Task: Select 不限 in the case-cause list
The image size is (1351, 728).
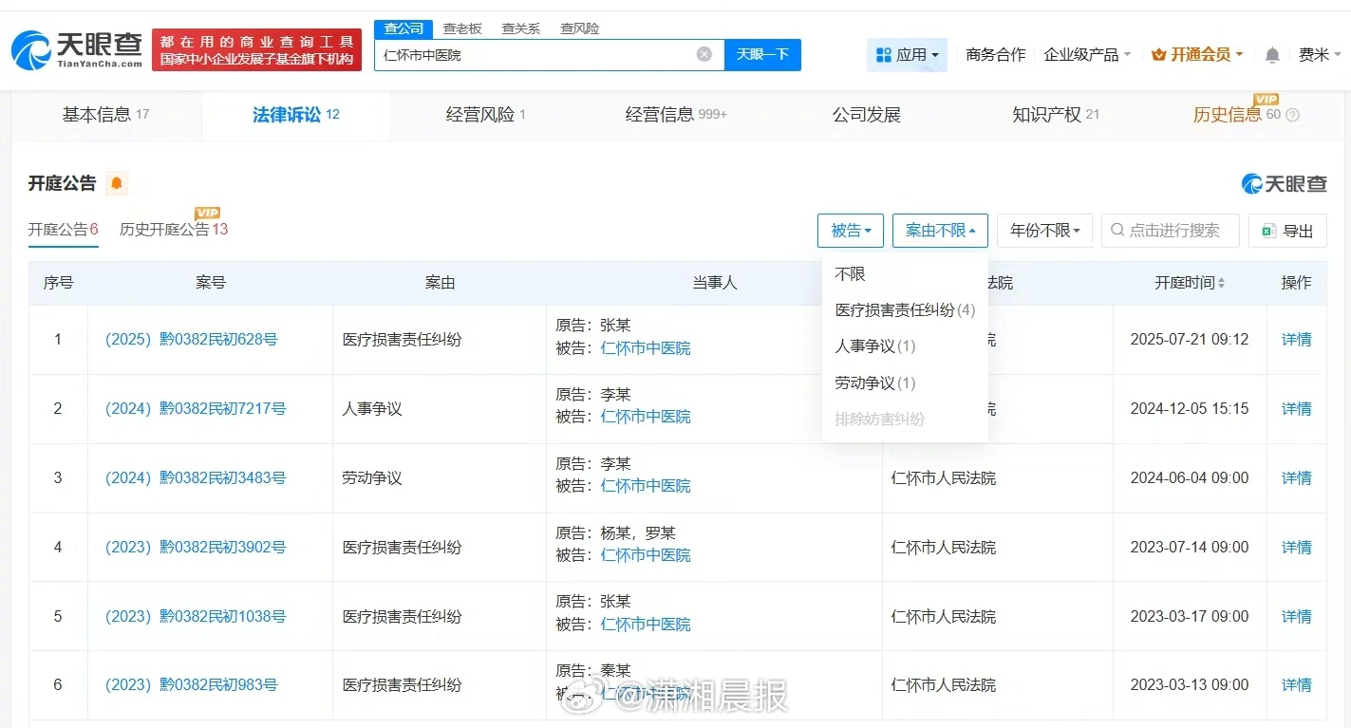Action: coord(850,274)
